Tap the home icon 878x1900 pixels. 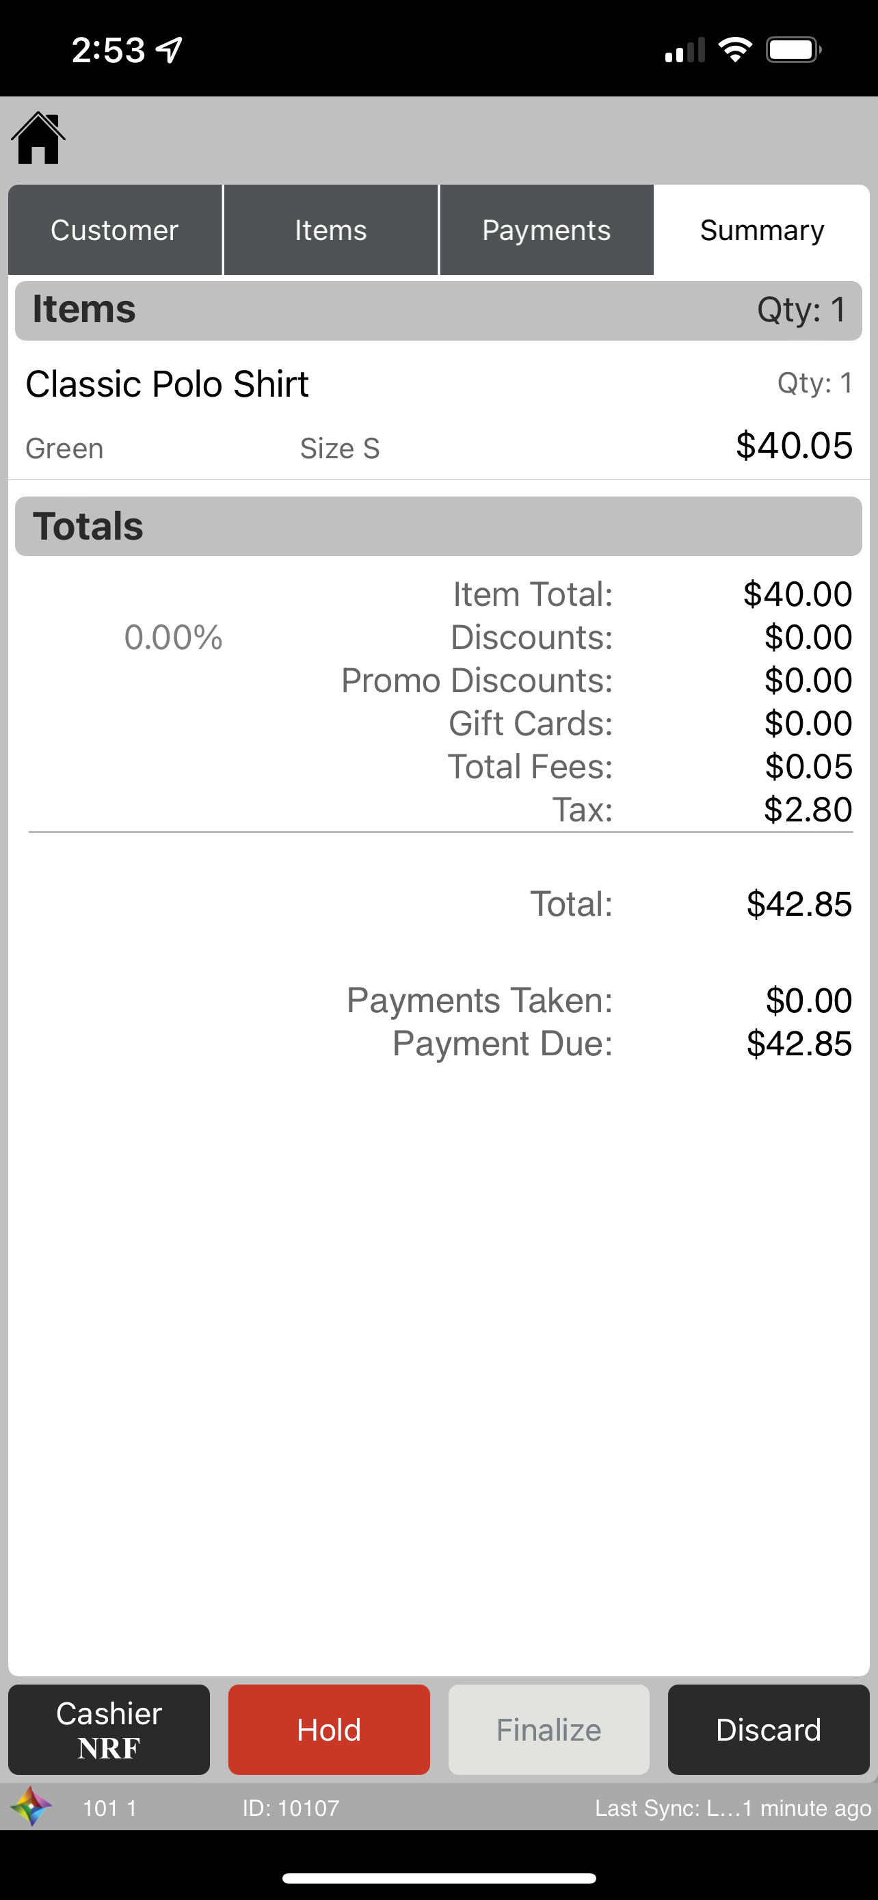point(38,139)
